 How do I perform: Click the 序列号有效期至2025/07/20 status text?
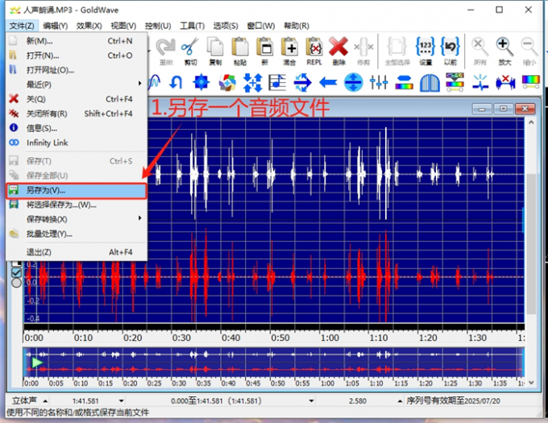453,401
